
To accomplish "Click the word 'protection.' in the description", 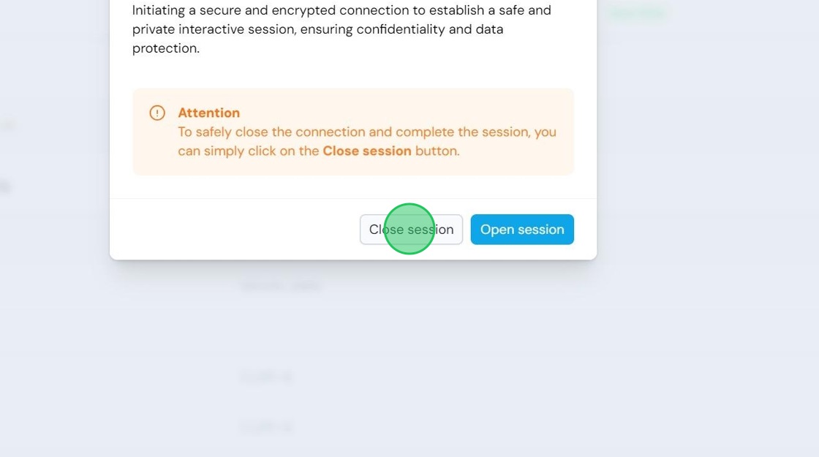I will [x=166, y=48].
